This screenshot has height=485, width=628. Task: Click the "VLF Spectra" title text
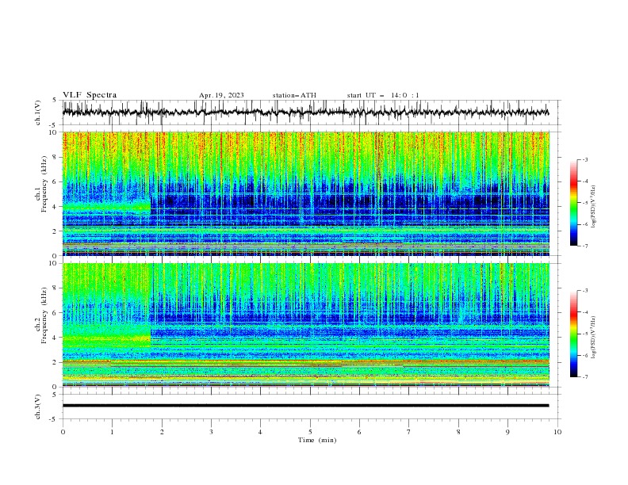90,95
